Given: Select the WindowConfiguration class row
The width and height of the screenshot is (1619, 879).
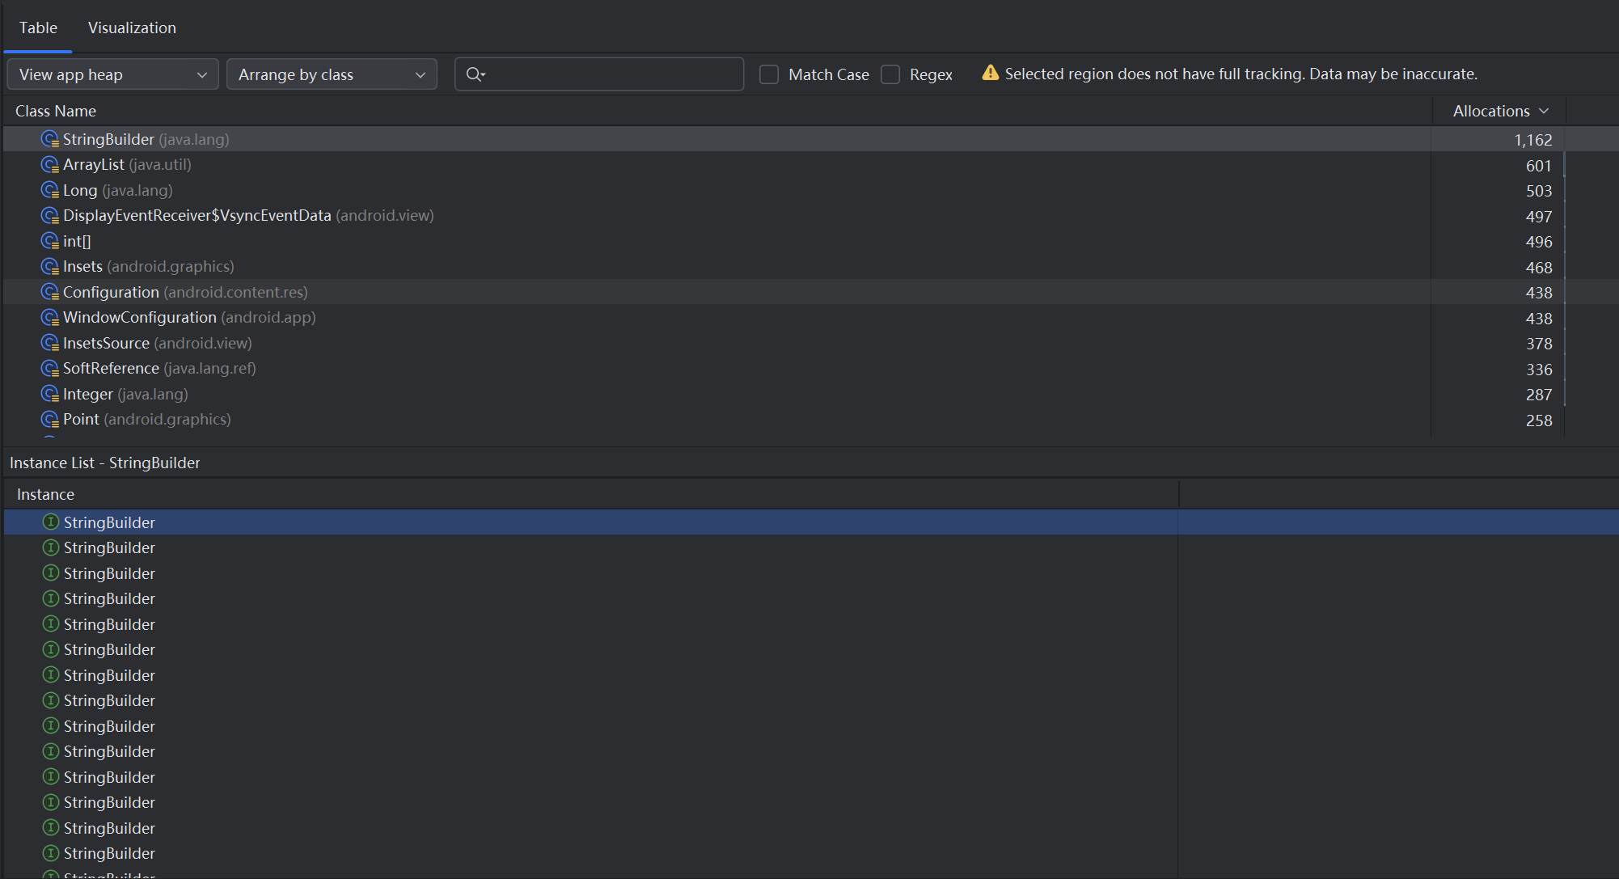Looking at the screenshot, I should 140,318.
